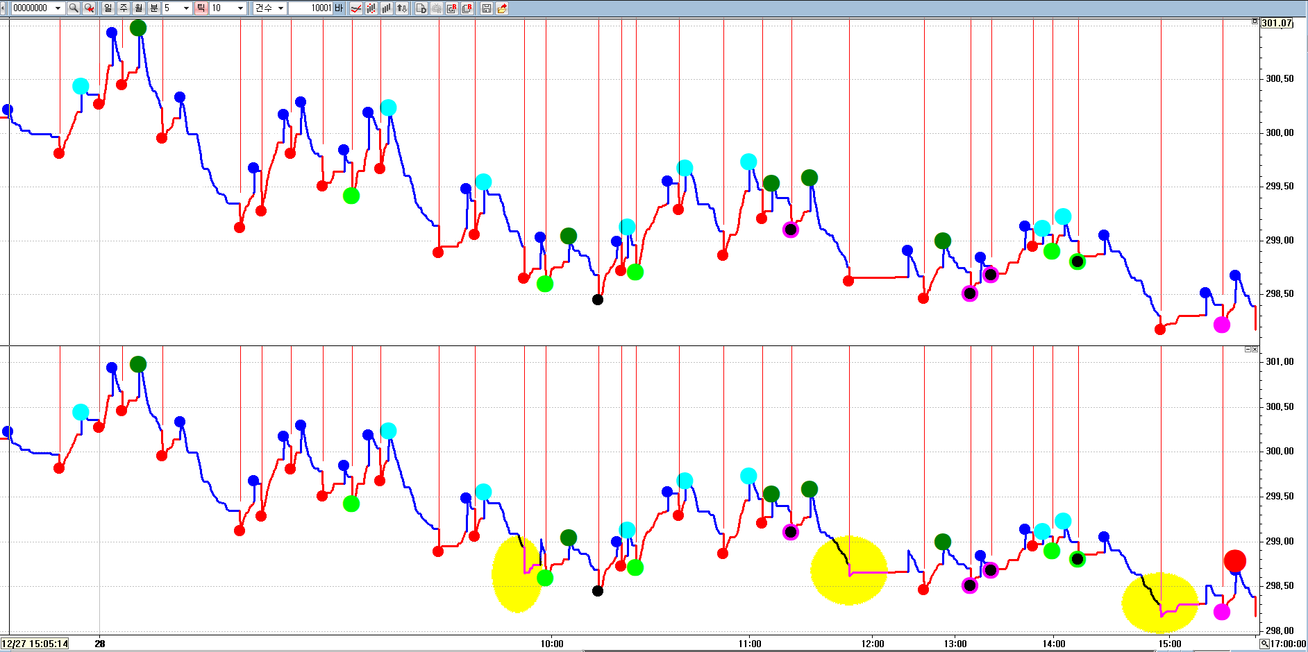The image size is (1308, 652).
Task: Select the 월 (monthly) period button
Action: click(138, 8)
